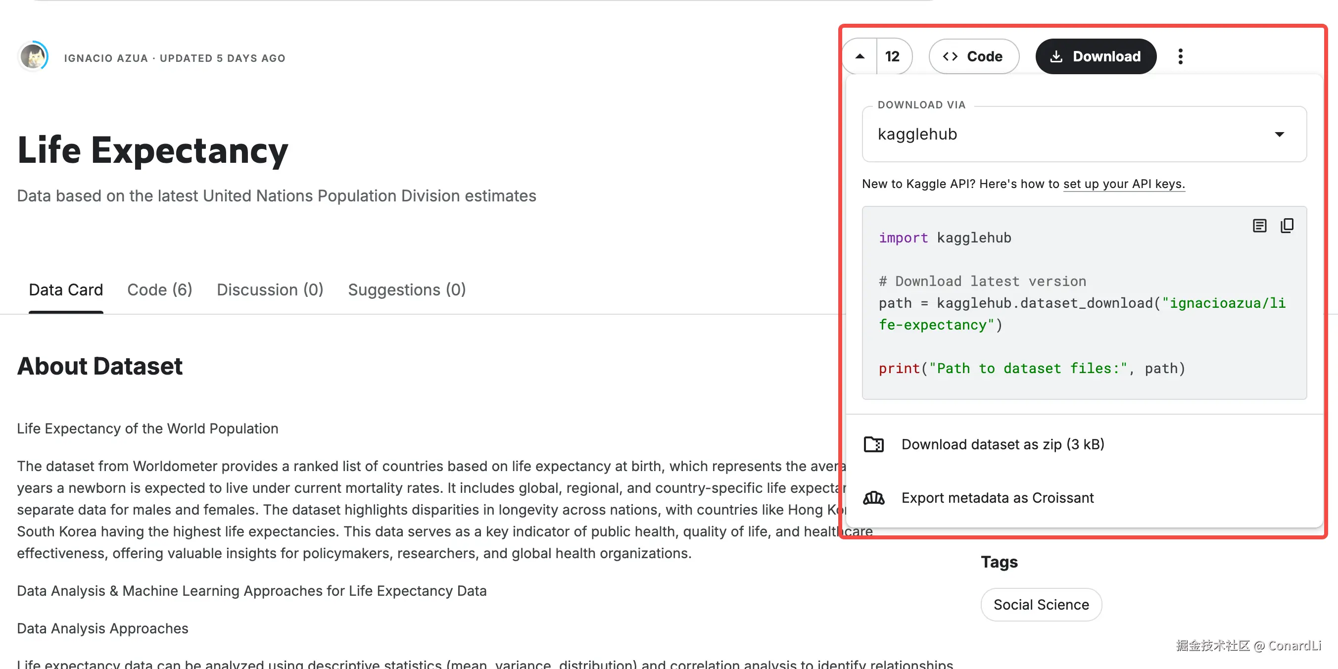Choose Export metadata as Croissant
Image resolution: width=1338 pixels, height=669 pixels.
point(997,498)
